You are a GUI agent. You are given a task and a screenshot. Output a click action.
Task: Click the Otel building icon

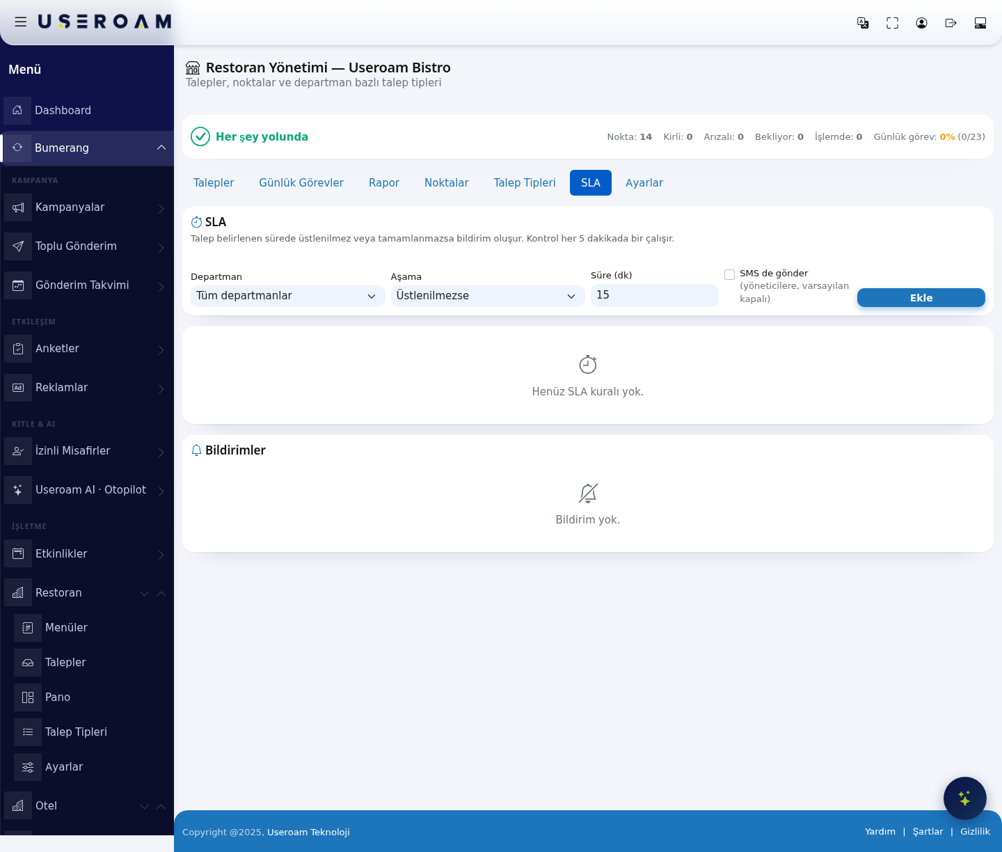tap(18, 806)
